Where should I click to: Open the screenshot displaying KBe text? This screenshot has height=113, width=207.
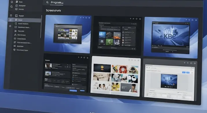171,38
